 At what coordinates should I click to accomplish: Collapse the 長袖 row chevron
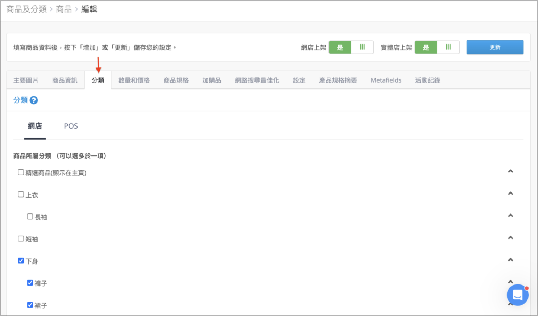coord(510,216)
